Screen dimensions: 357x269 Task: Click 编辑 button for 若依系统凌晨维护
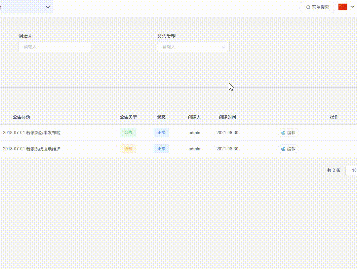(x=288, y=149)
